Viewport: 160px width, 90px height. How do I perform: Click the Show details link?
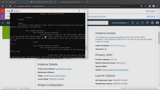pyautogui.click(x=150, y=11)
